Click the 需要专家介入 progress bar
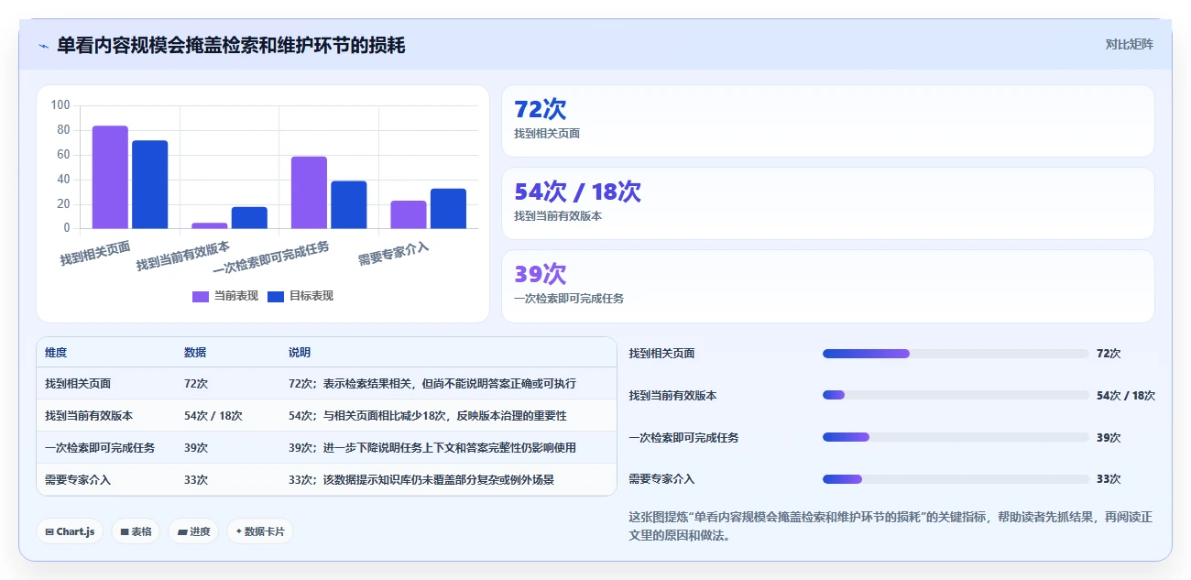 [956, 479]
